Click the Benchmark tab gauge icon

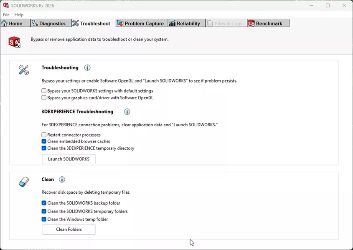(x=251, y=23)
